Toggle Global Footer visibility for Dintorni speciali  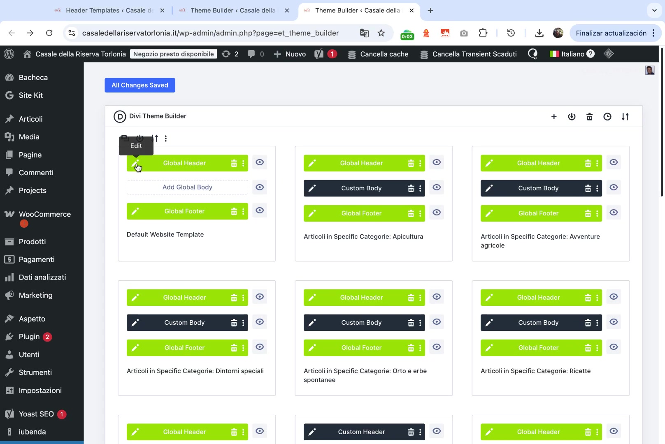pos(260,347)
